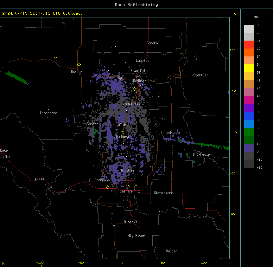Image resolution: width=273 pixels, height=267 pixels.
Task: Click the 42 value in dBZ legend
Action: coord(258,96)
